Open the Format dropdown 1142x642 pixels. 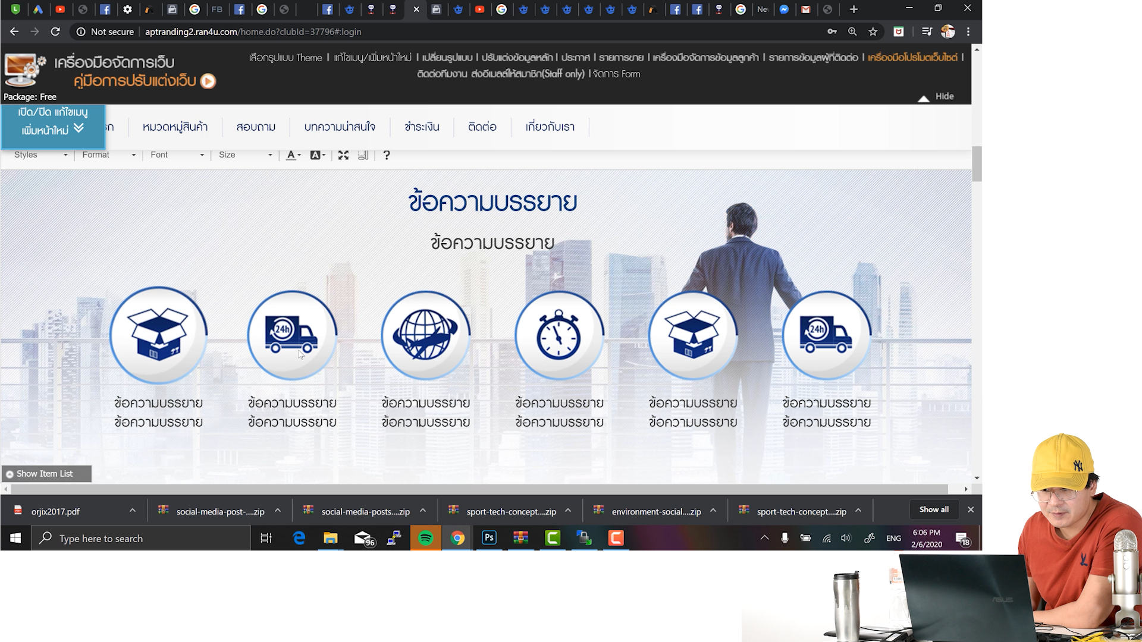pyautogui.click(x=109, y=155)
